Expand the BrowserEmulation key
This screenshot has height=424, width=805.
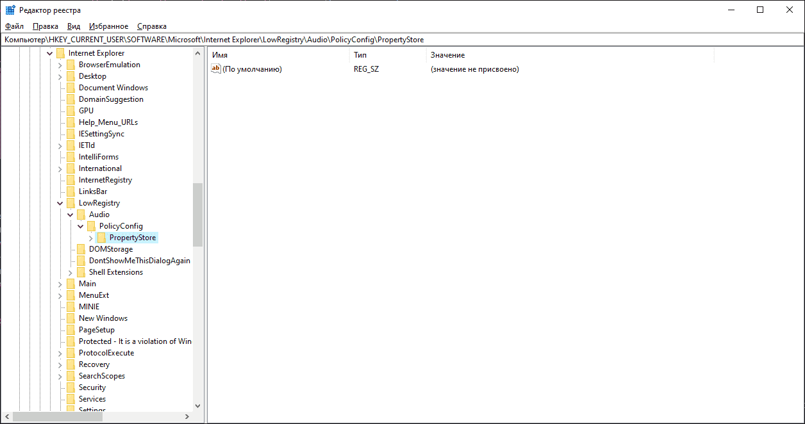coord(60,65)
